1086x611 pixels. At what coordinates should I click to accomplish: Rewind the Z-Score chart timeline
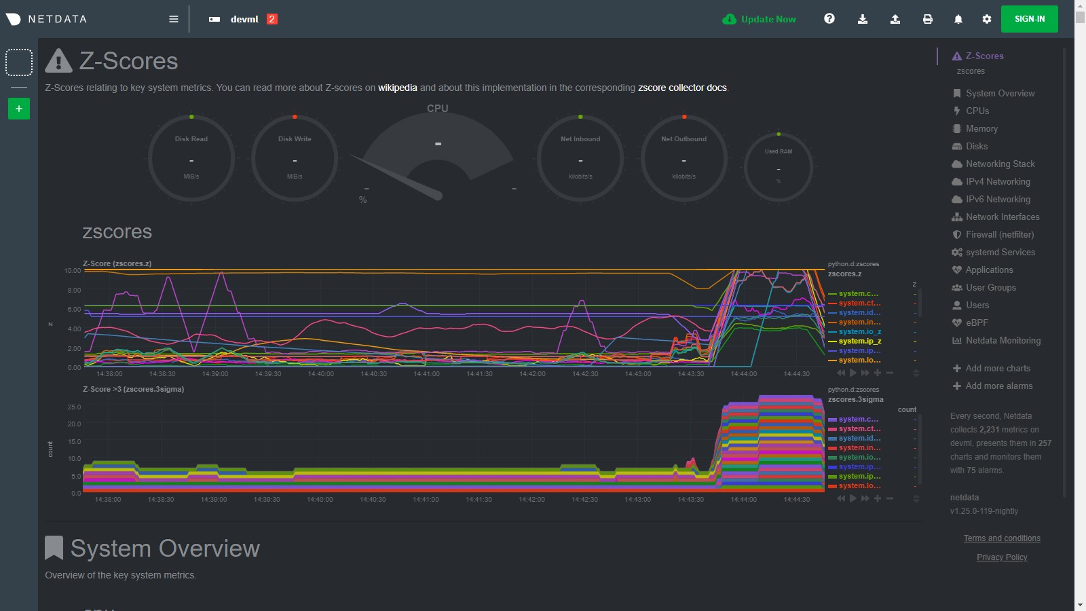[842, 373]
